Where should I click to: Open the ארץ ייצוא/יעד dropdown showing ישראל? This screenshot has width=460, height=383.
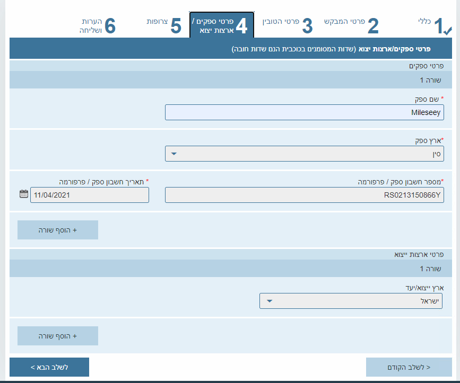[351, 301]
